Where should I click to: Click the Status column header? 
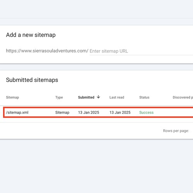click(x=144, y=97)
